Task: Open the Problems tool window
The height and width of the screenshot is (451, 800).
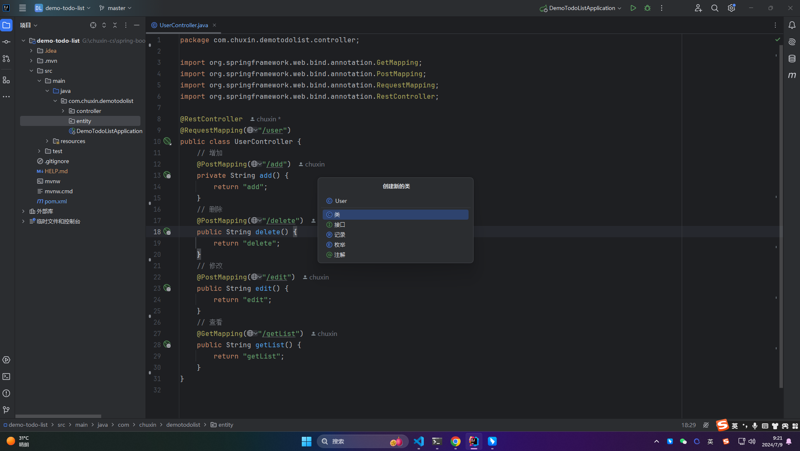Action: click(x=6, y=393)
